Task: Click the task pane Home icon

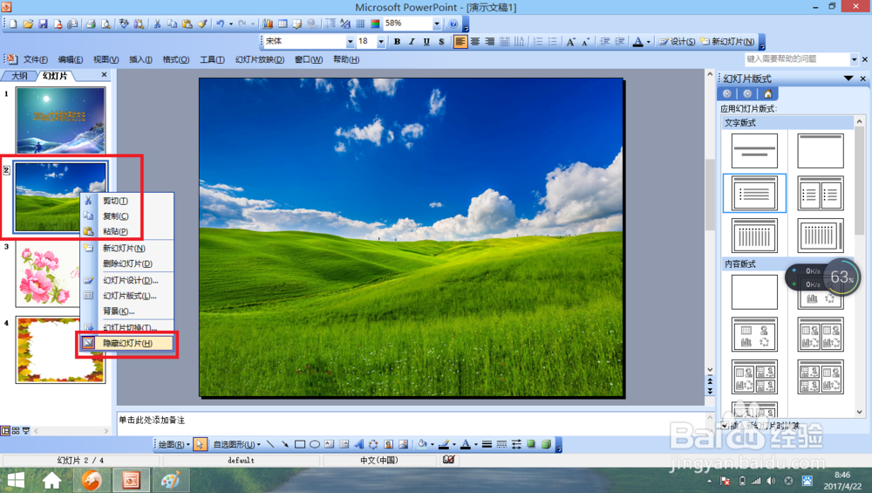Action: (x=768, y=93)
